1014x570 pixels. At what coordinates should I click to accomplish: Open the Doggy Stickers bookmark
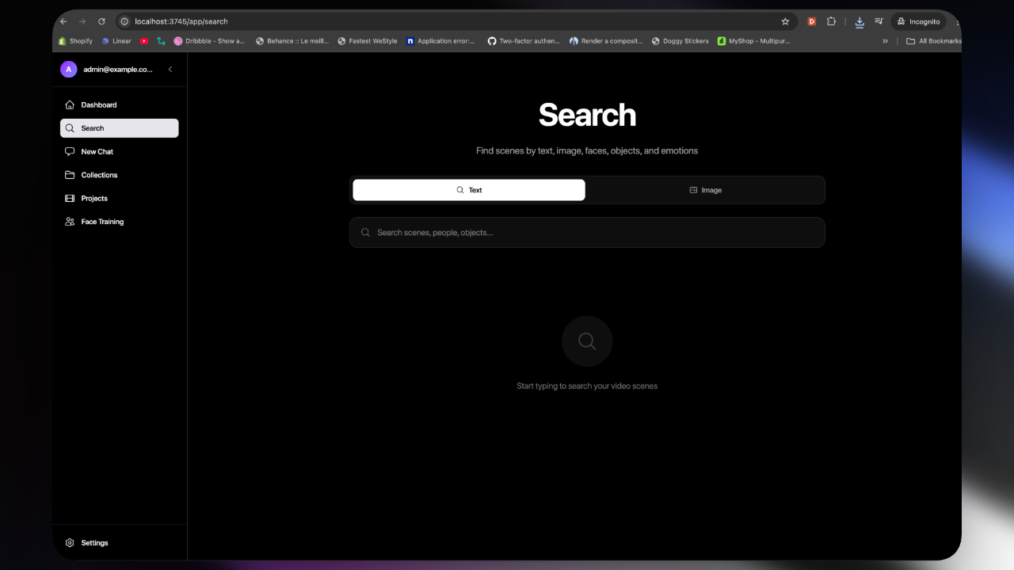click(680, 41)
